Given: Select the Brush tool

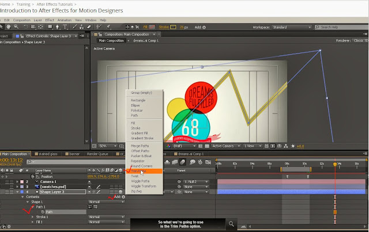Looking at the screenshot, I should 74,27.
